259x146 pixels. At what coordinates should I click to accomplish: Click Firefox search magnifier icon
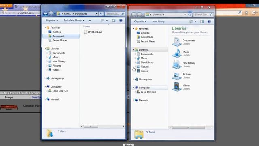coord(240,13)
